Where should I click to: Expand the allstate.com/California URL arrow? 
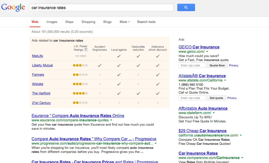click(x=225, y=80)
